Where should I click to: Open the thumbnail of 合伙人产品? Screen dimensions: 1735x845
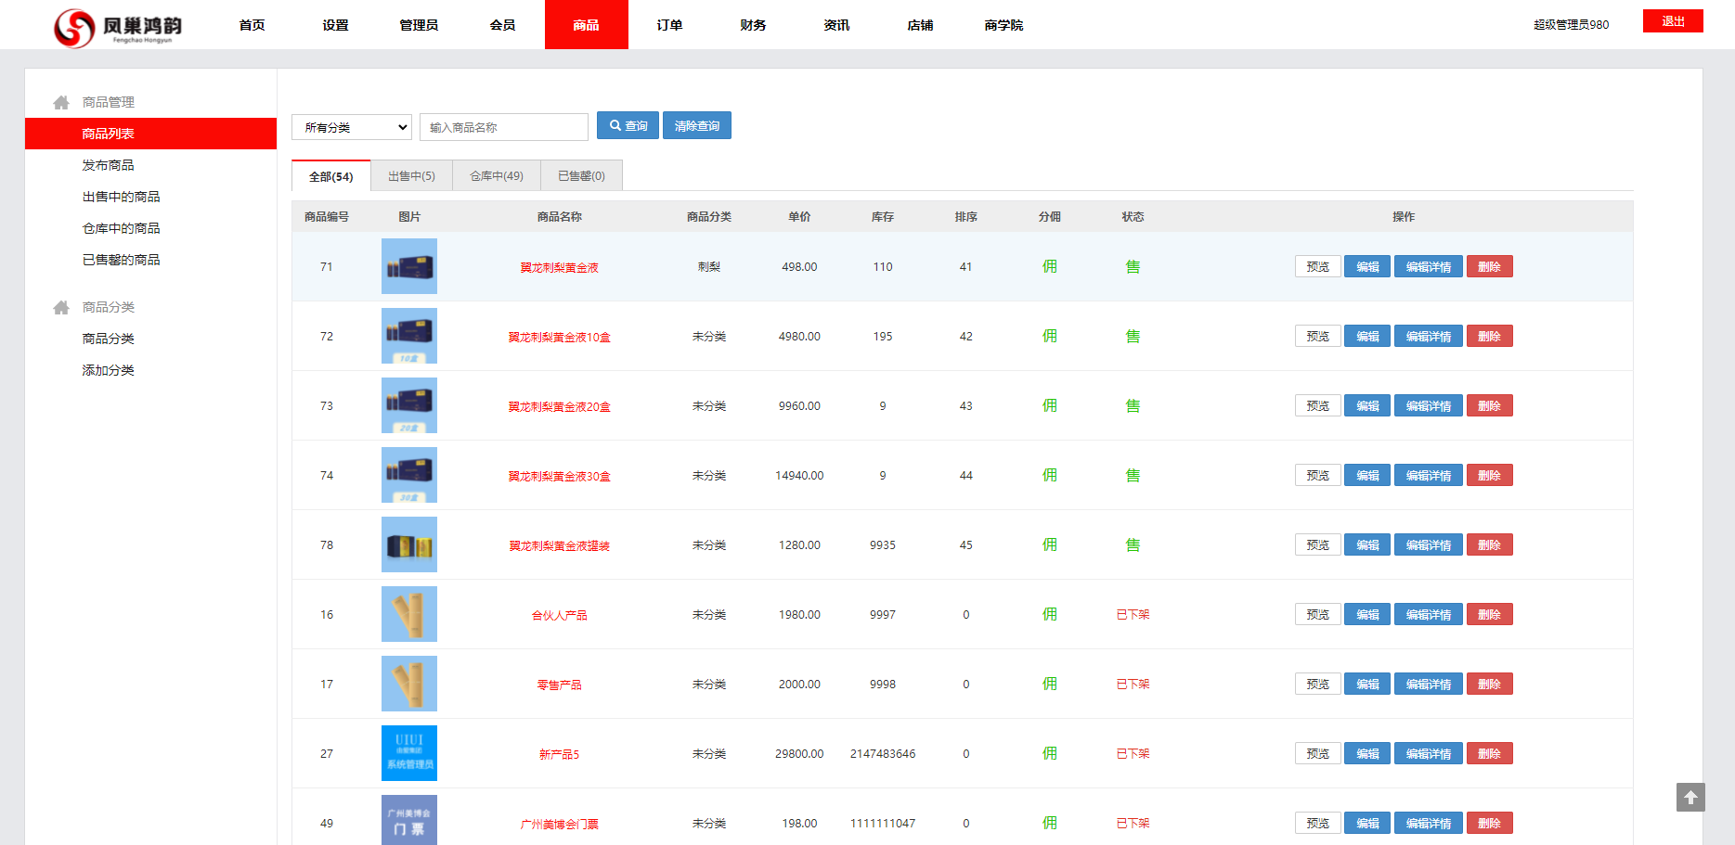click(x=409, y=614)
